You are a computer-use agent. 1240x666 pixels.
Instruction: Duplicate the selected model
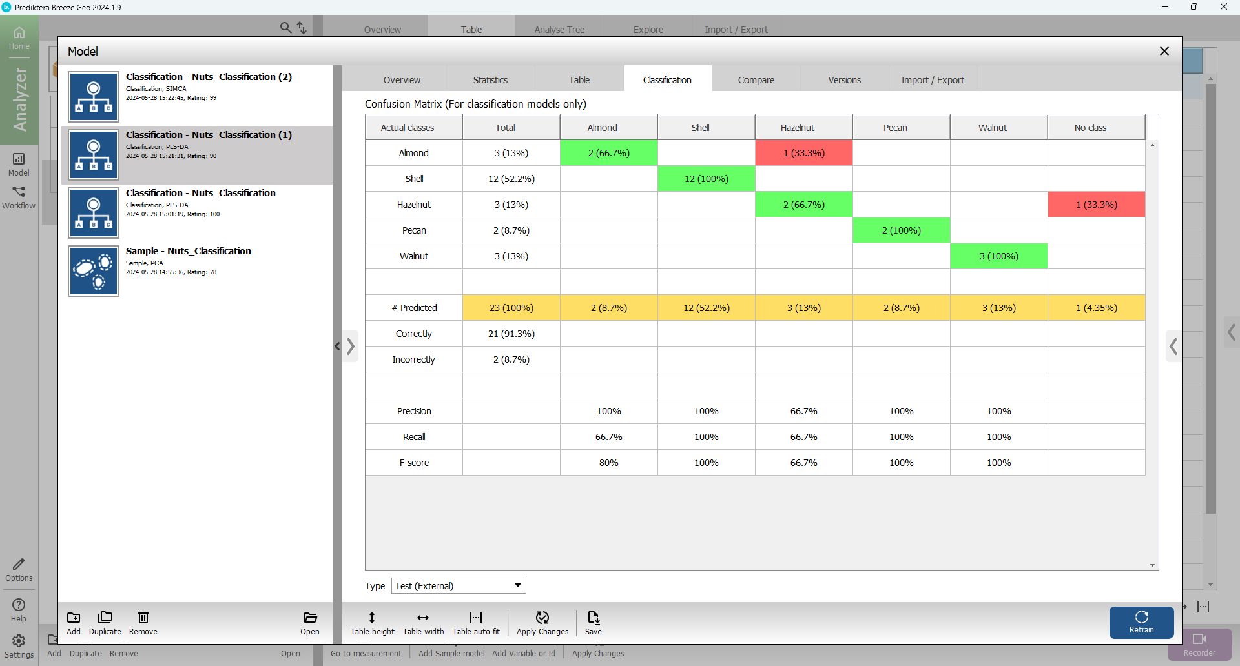(105, 618)
